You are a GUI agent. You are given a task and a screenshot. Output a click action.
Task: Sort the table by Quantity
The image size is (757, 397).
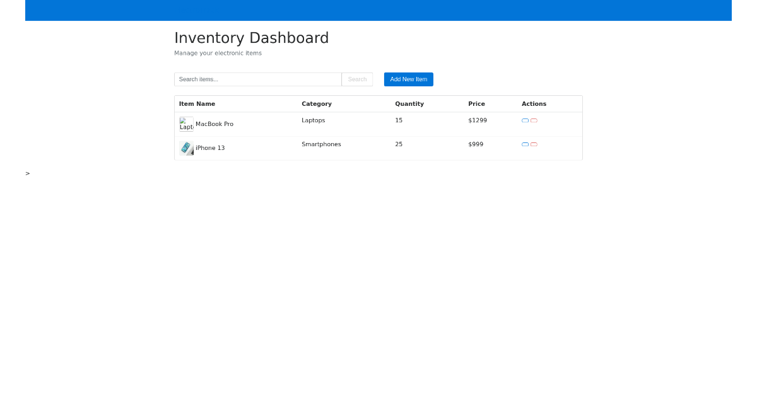409,103
